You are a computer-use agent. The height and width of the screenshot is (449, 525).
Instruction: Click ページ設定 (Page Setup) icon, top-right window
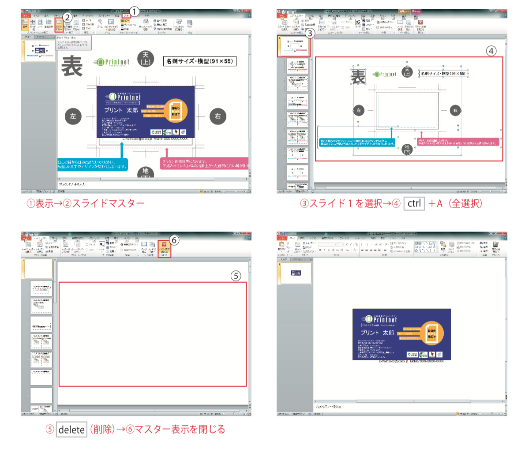point(400,25)
